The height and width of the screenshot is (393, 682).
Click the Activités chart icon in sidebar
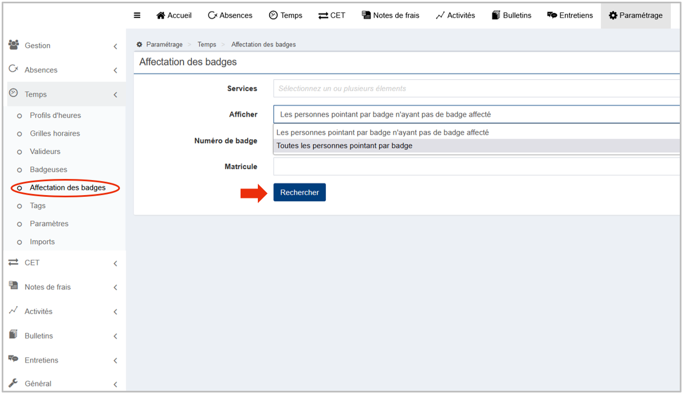(x=14, y=310)
